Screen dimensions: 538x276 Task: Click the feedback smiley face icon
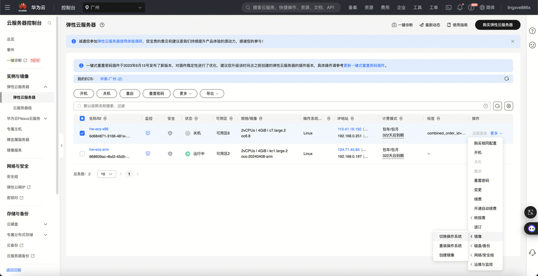point(532,45)
